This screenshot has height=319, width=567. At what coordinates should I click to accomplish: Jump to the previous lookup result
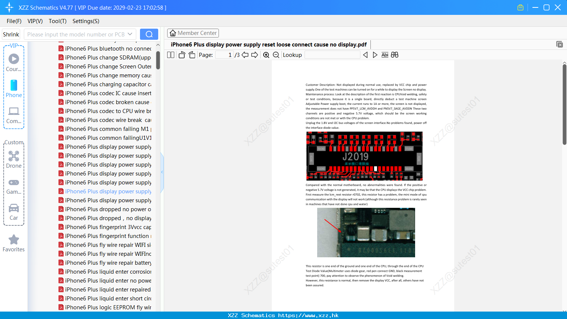click(x=365, y=55)
